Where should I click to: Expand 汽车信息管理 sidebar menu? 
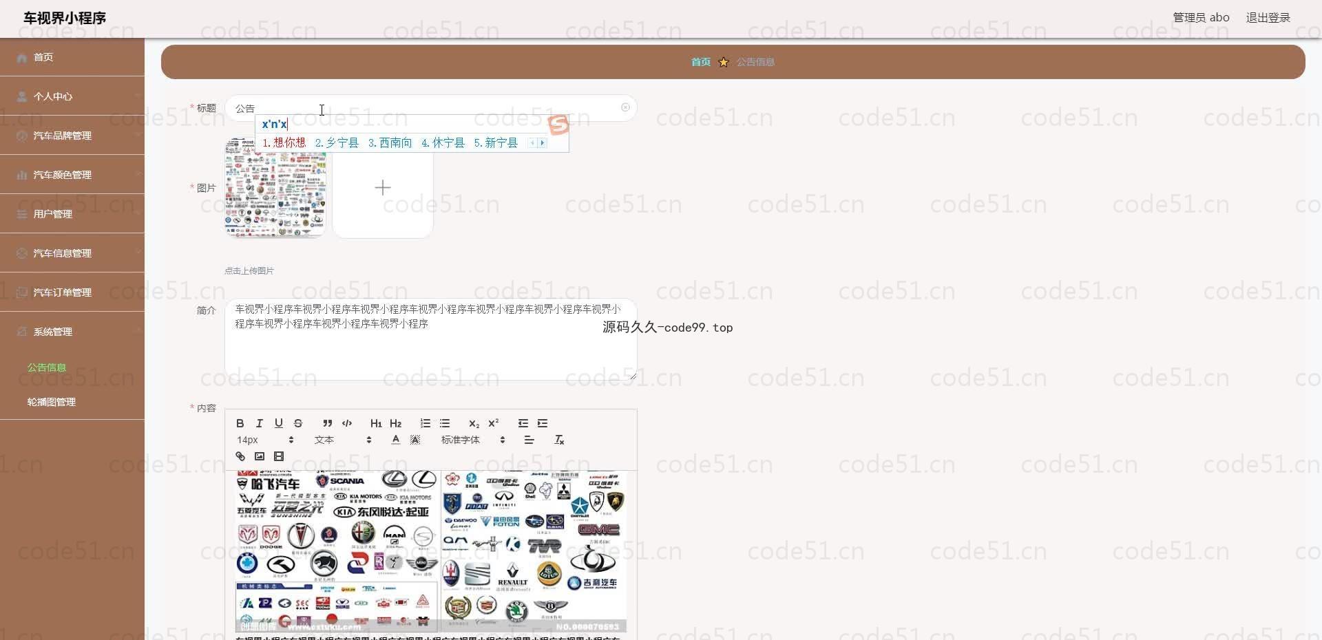click(72, 253)
